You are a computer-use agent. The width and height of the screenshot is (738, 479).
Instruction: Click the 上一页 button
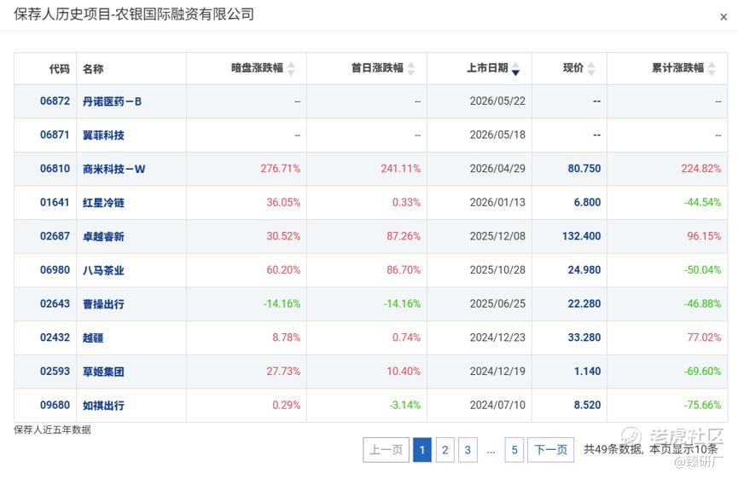point(386,450)
